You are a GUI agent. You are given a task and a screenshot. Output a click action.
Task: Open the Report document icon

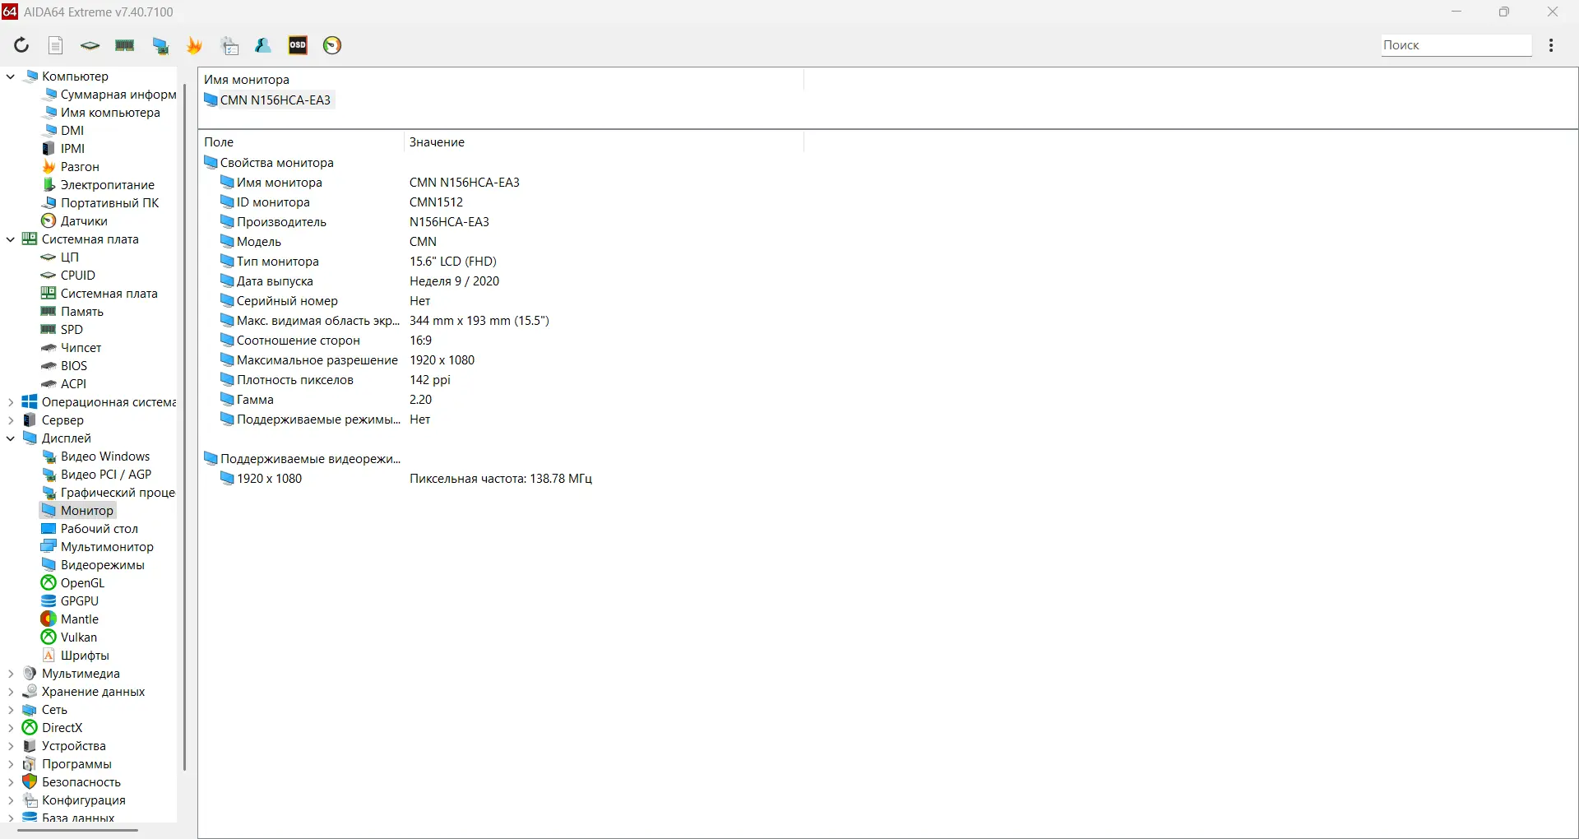click(56, 45)
